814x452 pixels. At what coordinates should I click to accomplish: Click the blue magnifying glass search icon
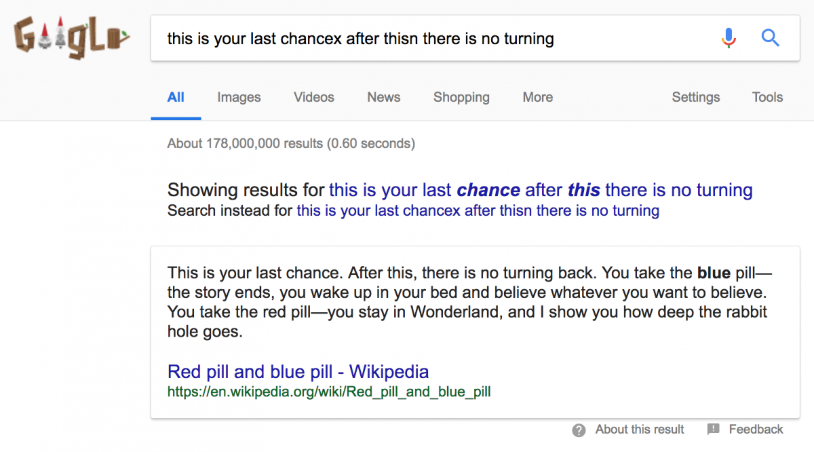(770, 38)
